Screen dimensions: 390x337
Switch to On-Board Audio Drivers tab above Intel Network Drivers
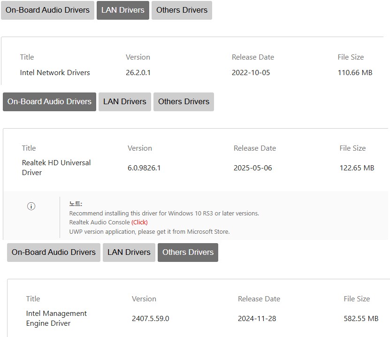click(x=47, y=10)
